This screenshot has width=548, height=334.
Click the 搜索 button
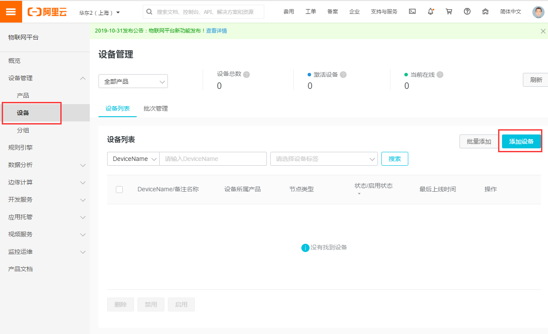point(395,159)
